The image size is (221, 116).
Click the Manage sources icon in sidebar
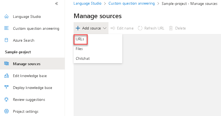click(6, 64)
